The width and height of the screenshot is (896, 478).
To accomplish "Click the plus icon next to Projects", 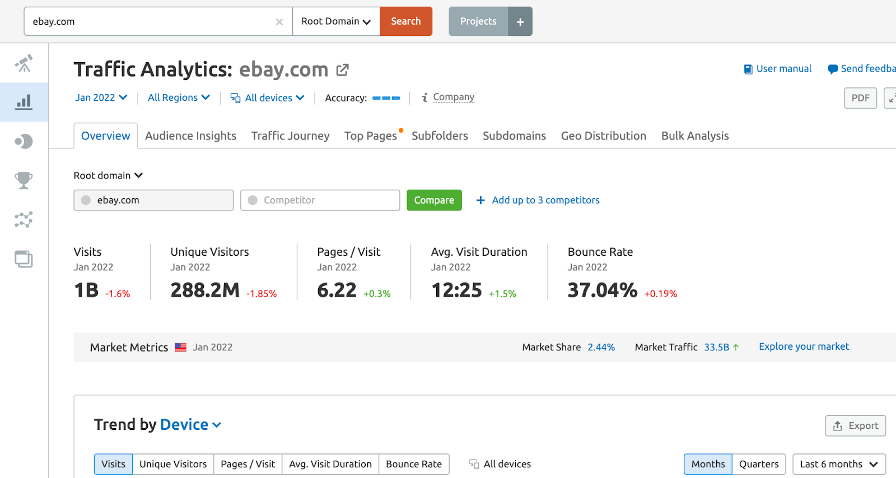I will click(520, 22).
